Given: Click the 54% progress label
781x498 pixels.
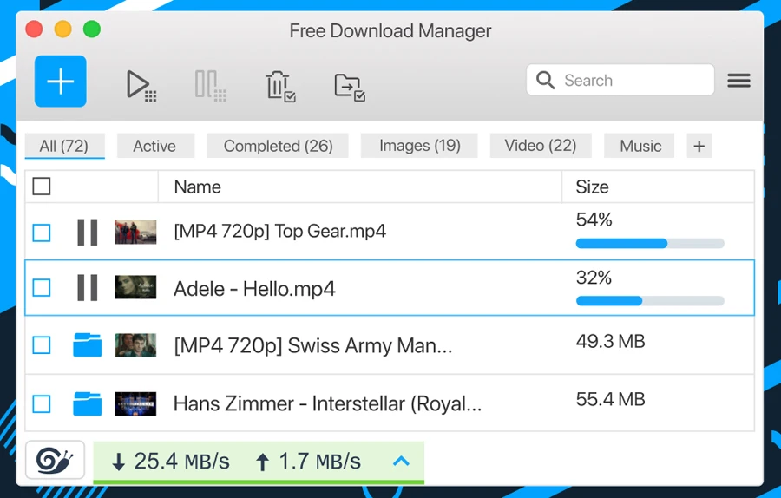Looking at the screenshot, I should [594, 220].
